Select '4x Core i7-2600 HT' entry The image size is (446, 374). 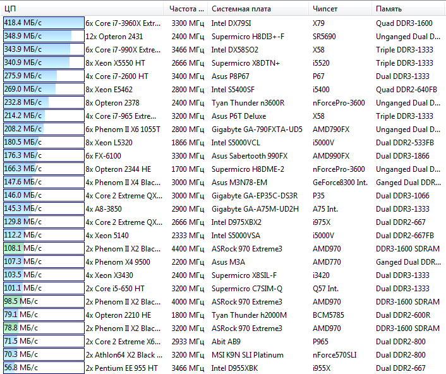117,76
